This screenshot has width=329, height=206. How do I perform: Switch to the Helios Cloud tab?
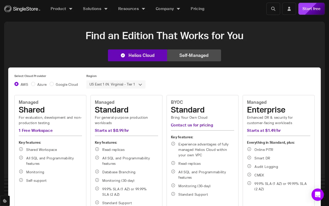pyautogui.click(x=138, y=55)
